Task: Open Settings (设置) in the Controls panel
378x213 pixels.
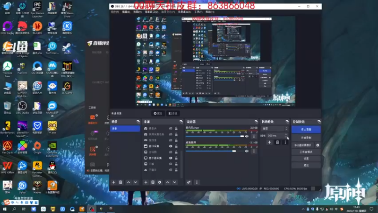Action: [x=306, y=159]
